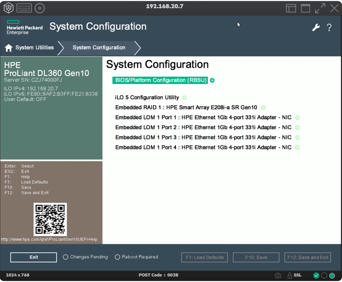Select the System Configuration breadcrumb tab
Viewport: 342px width, 282px height.
[x=99, y=48]
